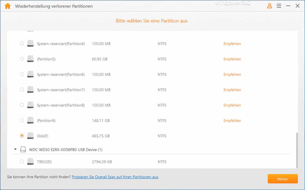305x190 pixels.
Task: Select System-reserviert(Partition7) radio button
Action: pyautogui.click(x=22, y=90)
